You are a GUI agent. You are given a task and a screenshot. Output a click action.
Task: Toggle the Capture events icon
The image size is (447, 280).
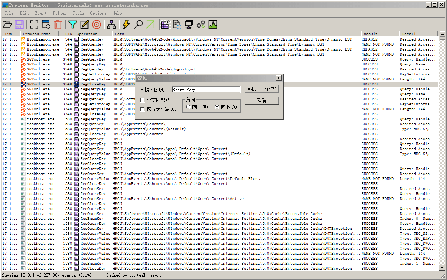pos(34,25)
